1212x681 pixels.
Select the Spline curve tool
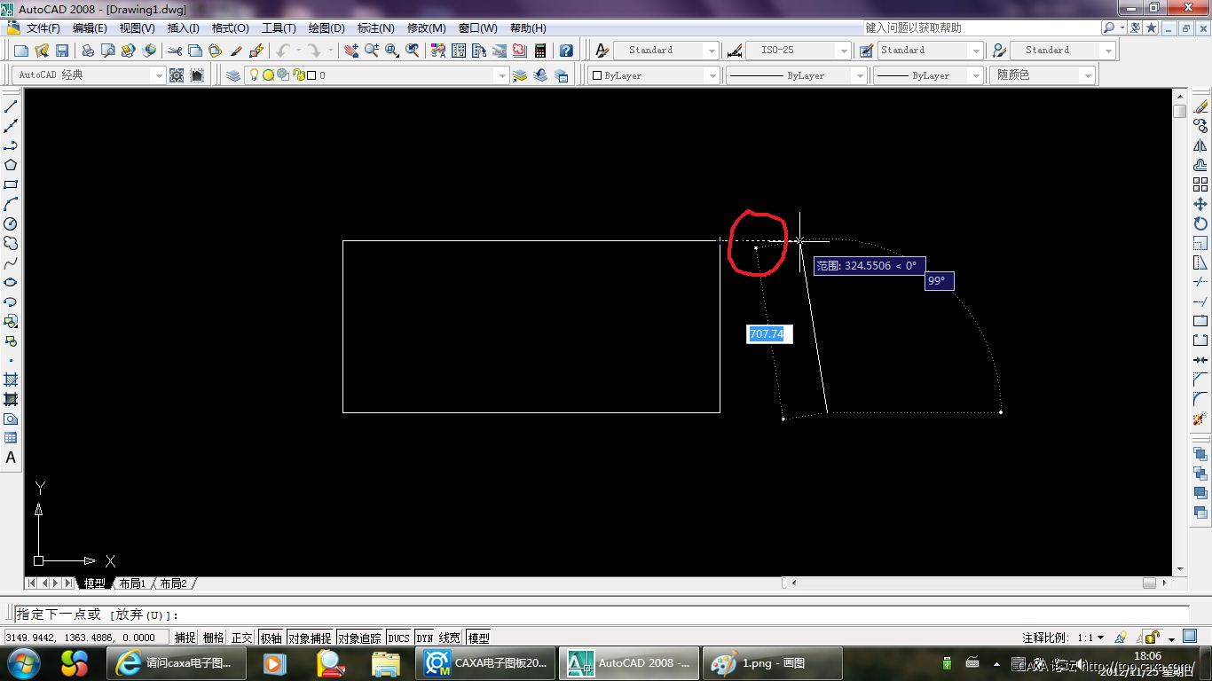tap(11, 262)
